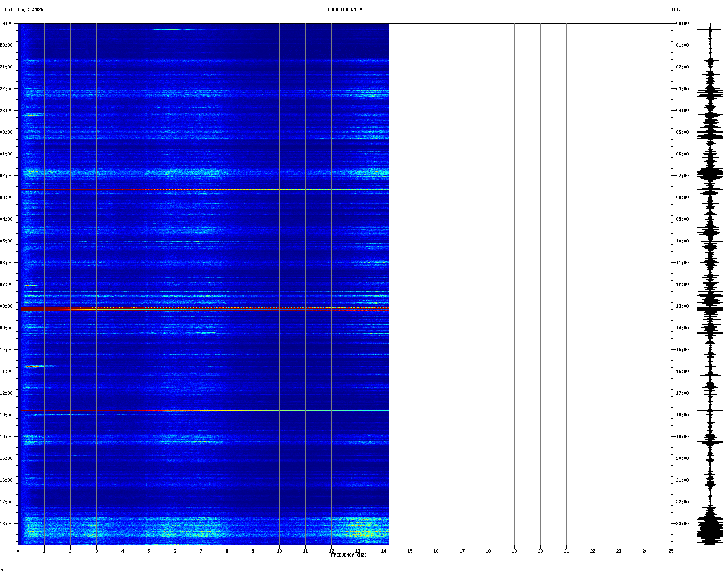Screen dimensions: 726x574
Task: Click the frequency axis label 9
Action: point(253,551)
